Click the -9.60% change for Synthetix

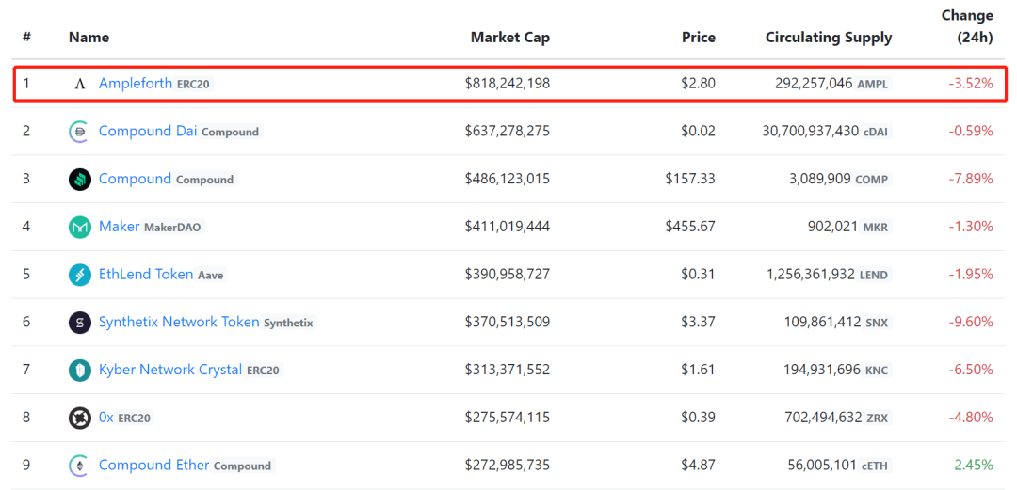coord(970,323)
